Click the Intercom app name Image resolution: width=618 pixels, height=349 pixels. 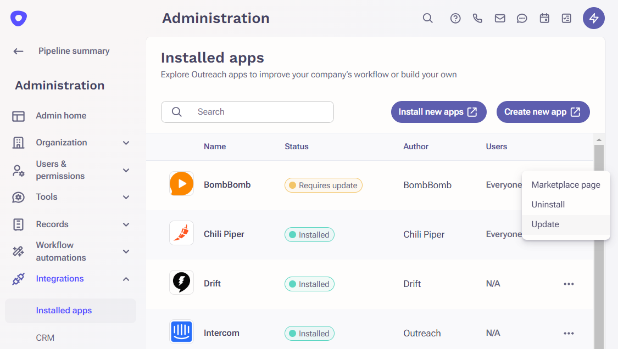click(x=221, y=333)
